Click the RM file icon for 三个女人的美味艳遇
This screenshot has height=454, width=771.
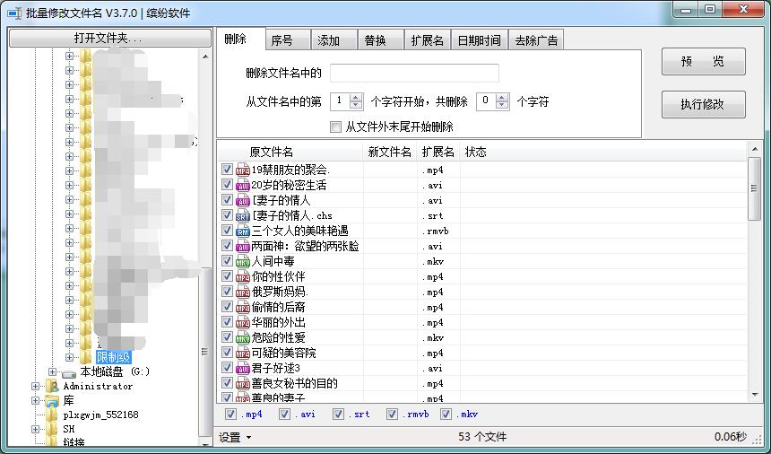click(x=243, y=231)
